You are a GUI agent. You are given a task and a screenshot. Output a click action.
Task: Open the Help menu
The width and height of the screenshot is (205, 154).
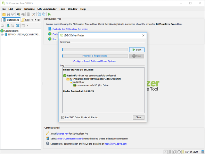point(83,9)
